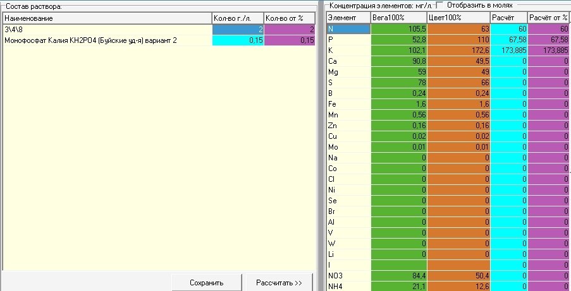
Task: Select element Cu row label
Action: (x=348, y=136)
